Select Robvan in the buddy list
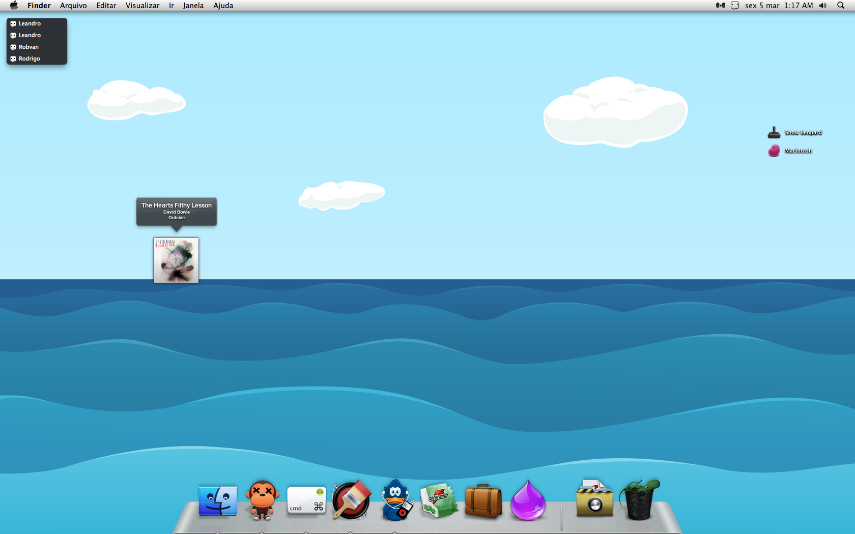855x534 pixels. point(37,47)
